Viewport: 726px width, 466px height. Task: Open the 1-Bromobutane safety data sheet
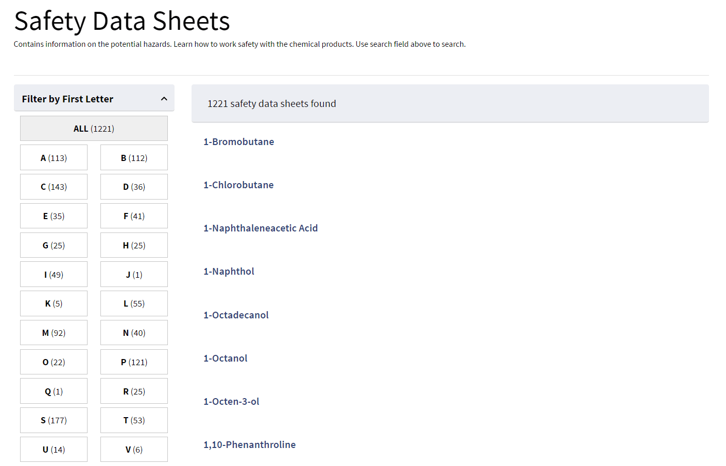click(x=239, y=142)
